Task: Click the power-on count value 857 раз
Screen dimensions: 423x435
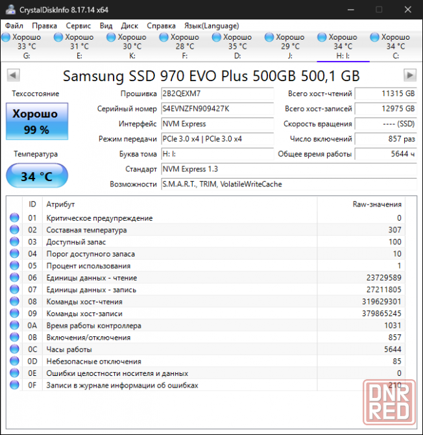Action: 385,139
